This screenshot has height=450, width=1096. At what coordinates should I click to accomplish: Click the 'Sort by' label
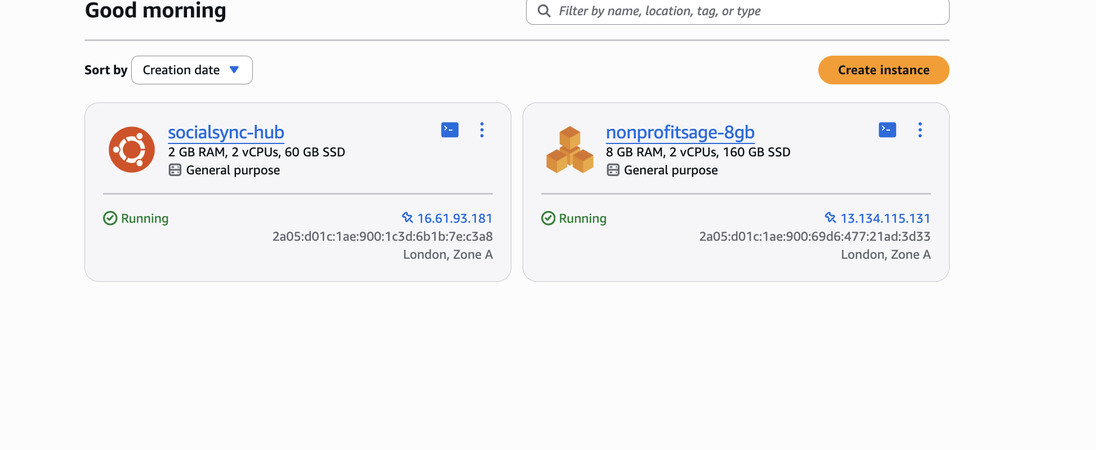tap(106, 70)
